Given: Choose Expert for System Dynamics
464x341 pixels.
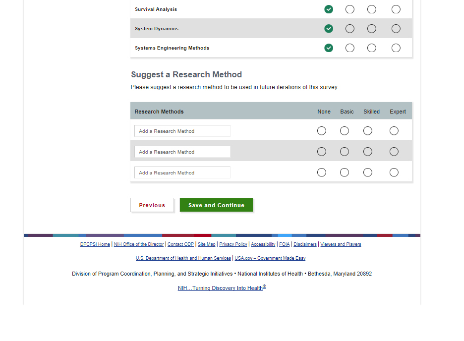Looking at the screenshot, I should point(396,29).
